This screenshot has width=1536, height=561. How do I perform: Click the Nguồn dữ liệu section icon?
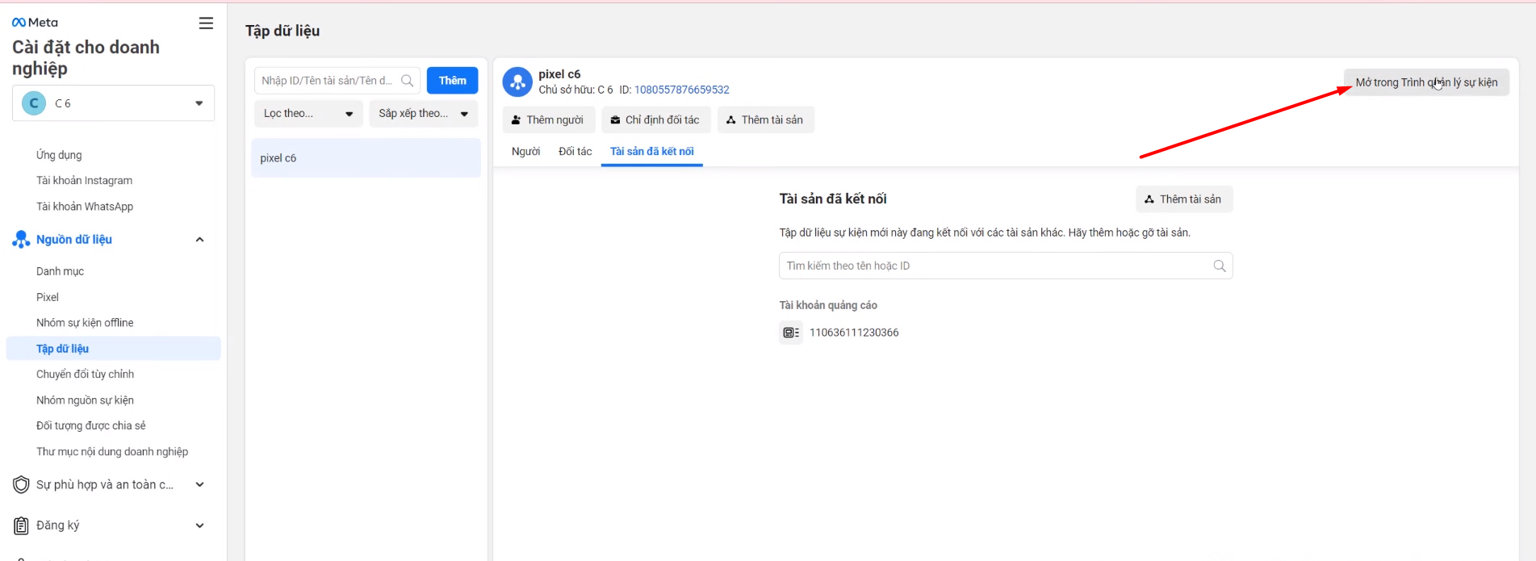coord(21,240)
